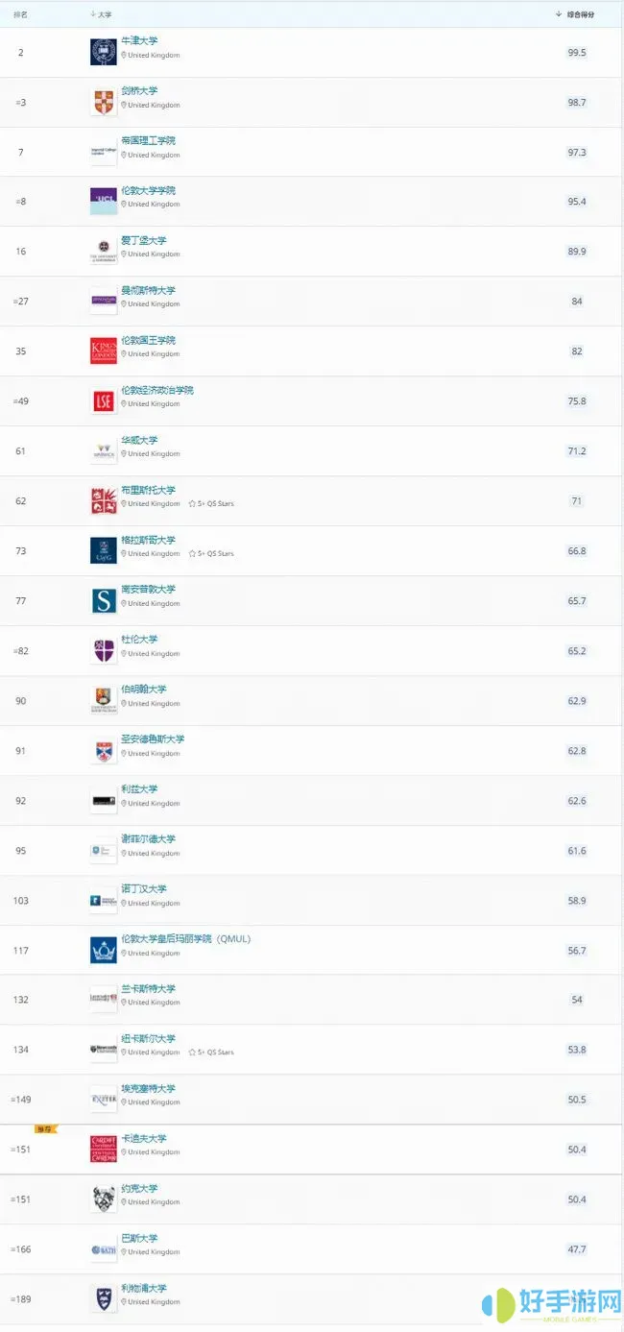Click Durham University's purple shield logo
Image resolution: width=624 pixels, height=1332 pixels.
(x=103, y=649)
